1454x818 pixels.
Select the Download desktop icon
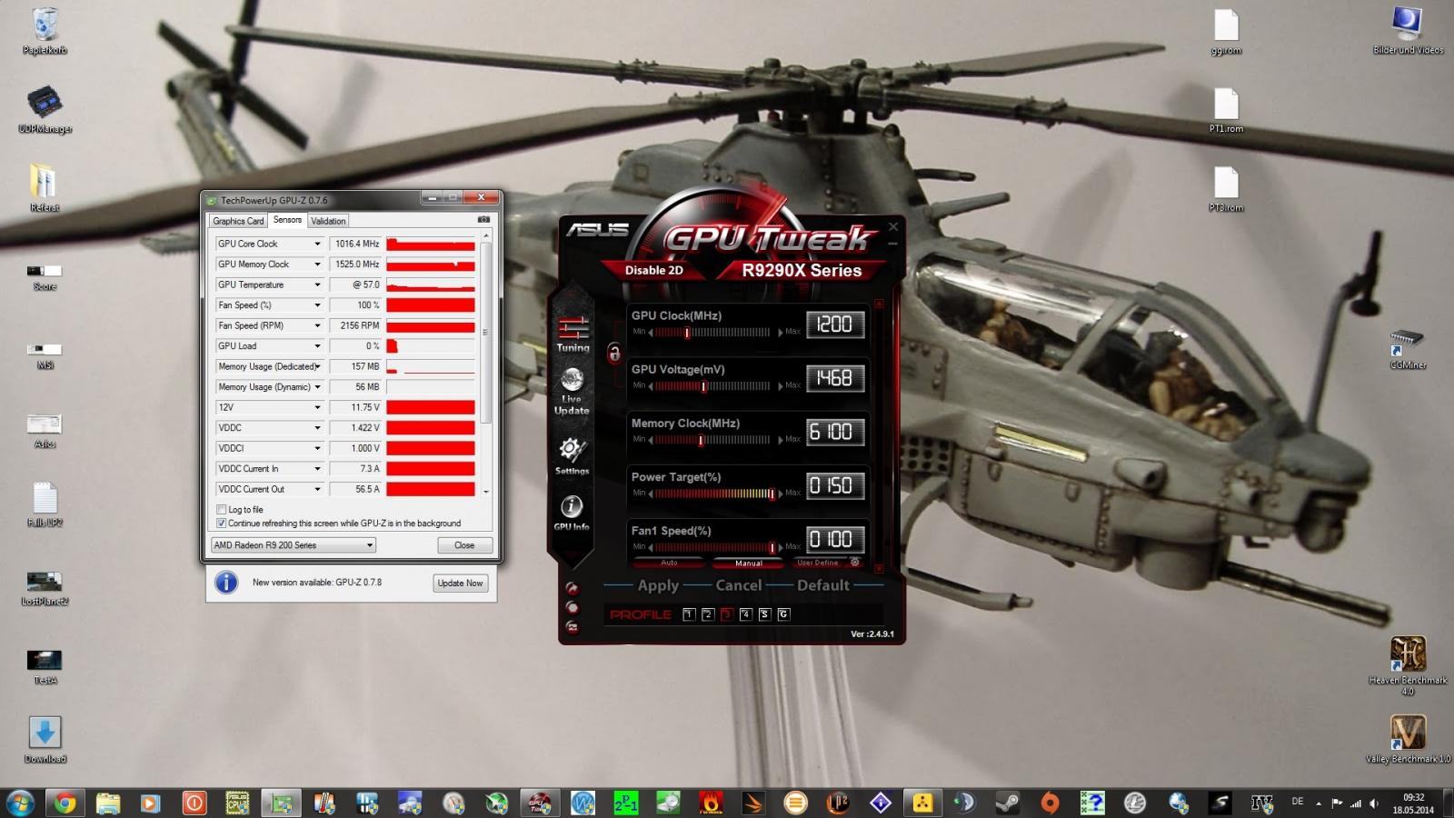(x=45, y=740)
